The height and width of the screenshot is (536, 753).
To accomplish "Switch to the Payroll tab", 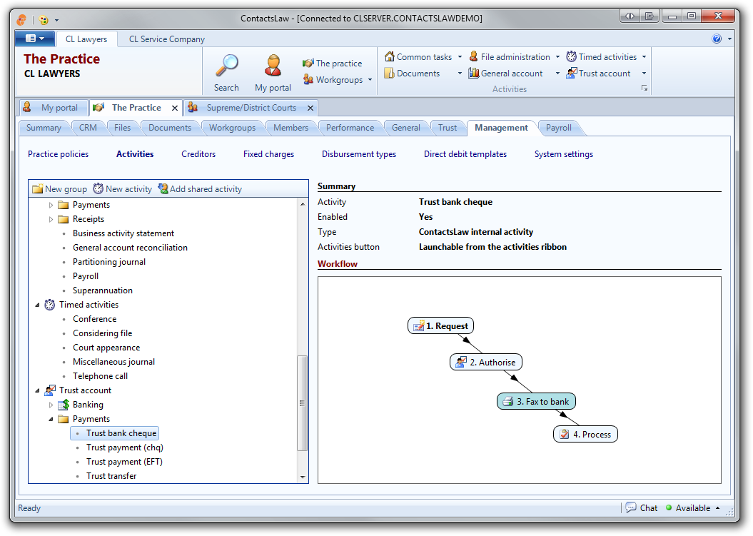I will point(559,128).
